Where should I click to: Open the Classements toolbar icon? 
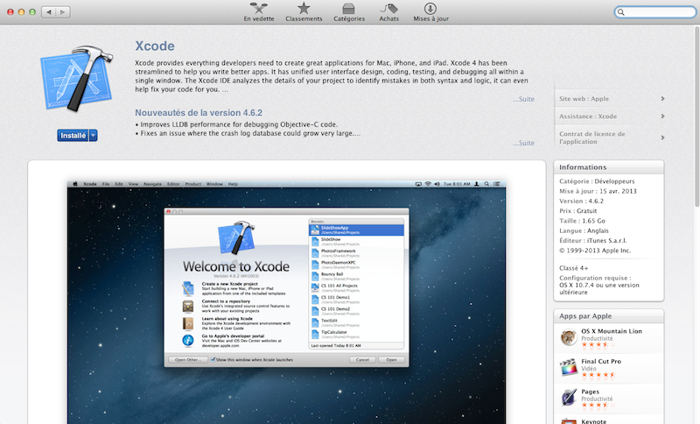click(x=303, y=9)
